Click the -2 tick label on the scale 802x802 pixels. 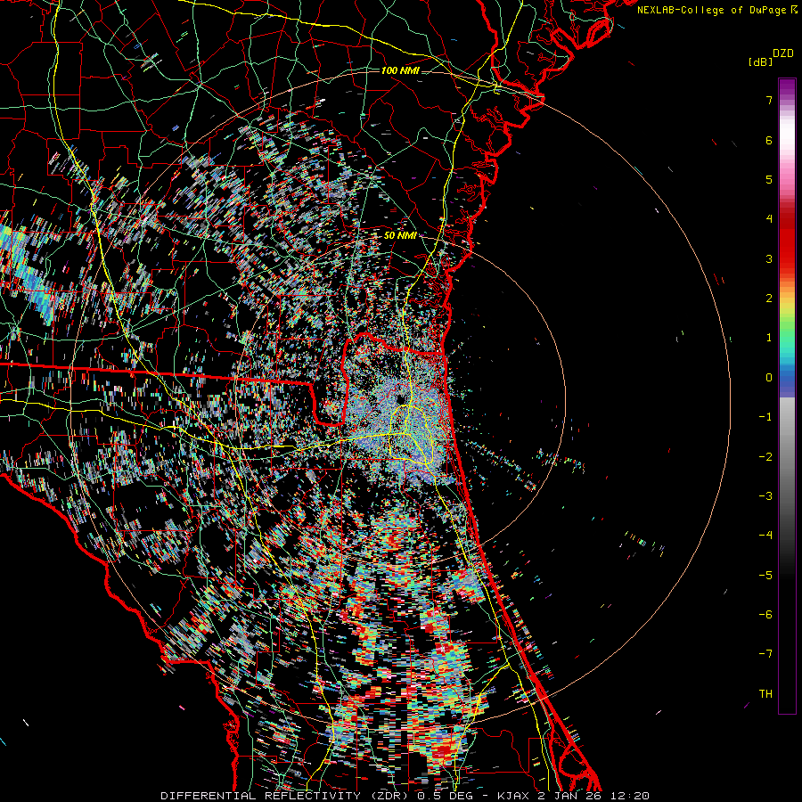(x=765, y=457)
